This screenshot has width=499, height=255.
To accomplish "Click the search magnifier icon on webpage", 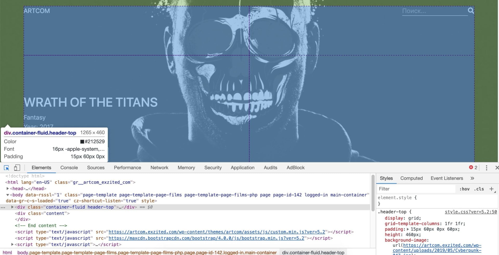I will click(x=471, y=11).
